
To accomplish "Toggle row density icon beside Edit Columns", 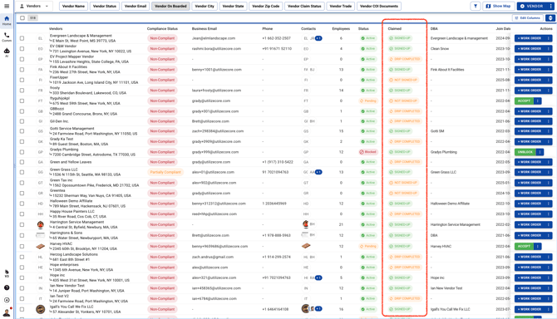I will click(550, 17).
